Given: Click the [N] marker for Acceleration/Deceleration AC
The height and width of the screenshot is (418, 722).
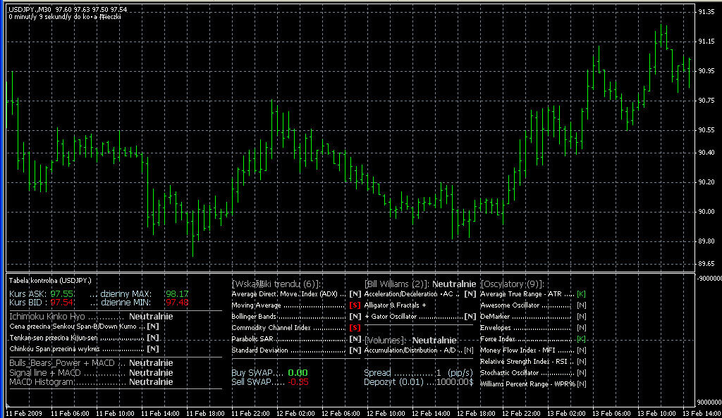Looking at the screenshot, I should click(470, 293).
